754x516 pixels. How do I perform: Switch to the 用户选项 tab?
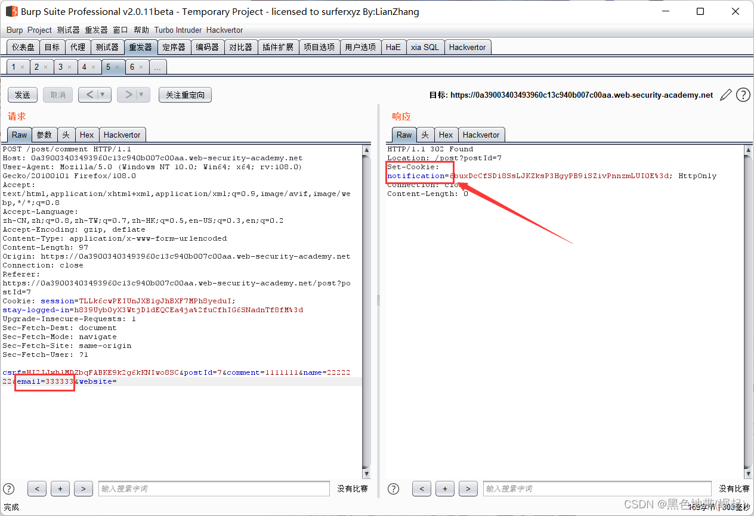click(360, 47)
